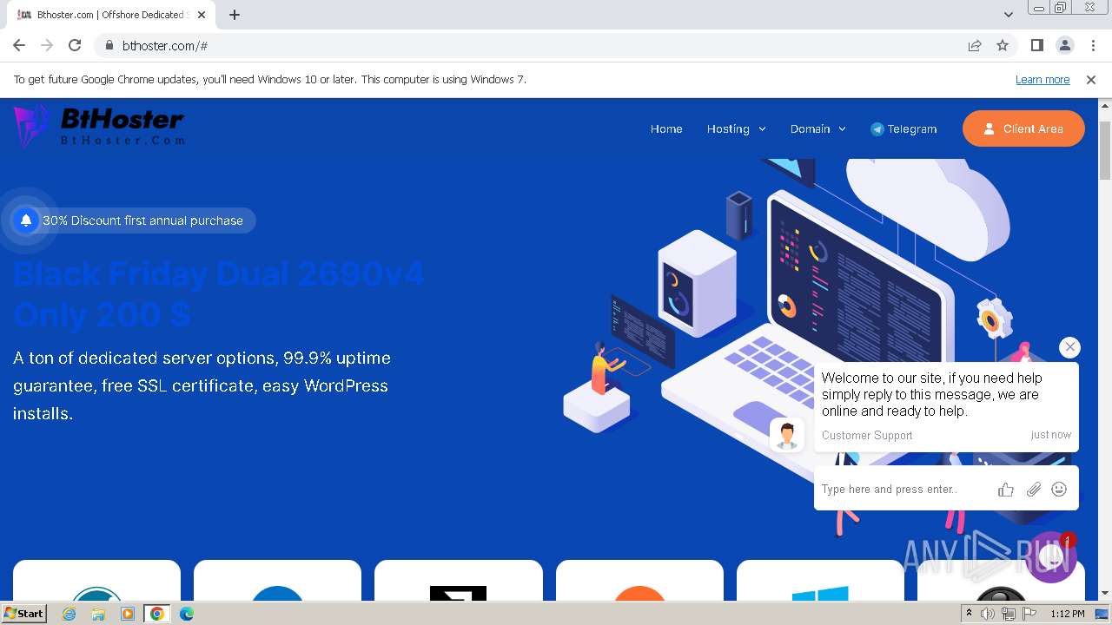Viewport: 1112px width, 625px height.
Task: Open Action Center flag icon
Action: pyautogui.click(x=1029, y=614)
